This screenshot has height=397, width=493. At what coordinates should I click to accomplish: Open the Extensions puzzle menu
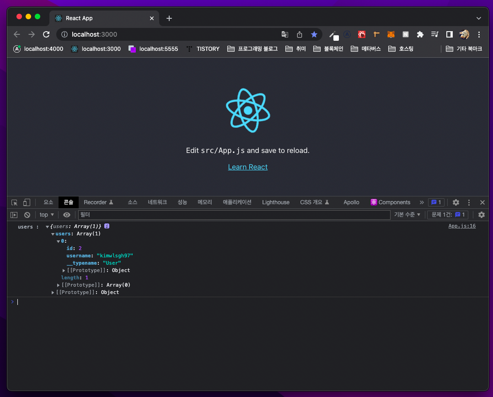tap(420, 34)
